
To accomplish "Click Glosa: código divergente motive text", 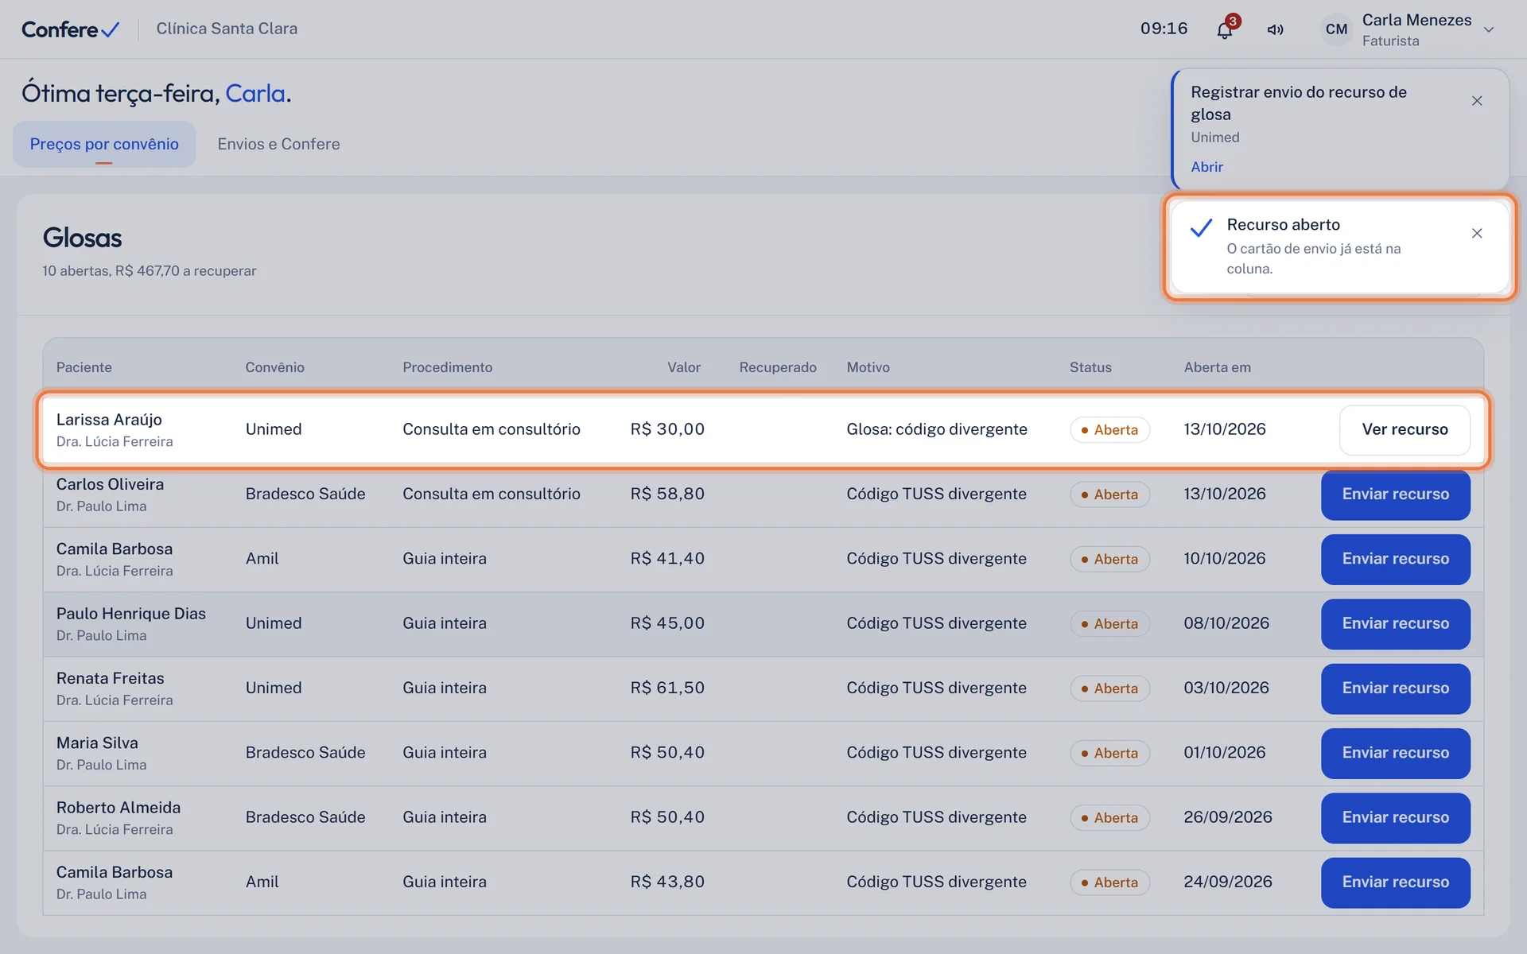I will (x=936, y=429).
